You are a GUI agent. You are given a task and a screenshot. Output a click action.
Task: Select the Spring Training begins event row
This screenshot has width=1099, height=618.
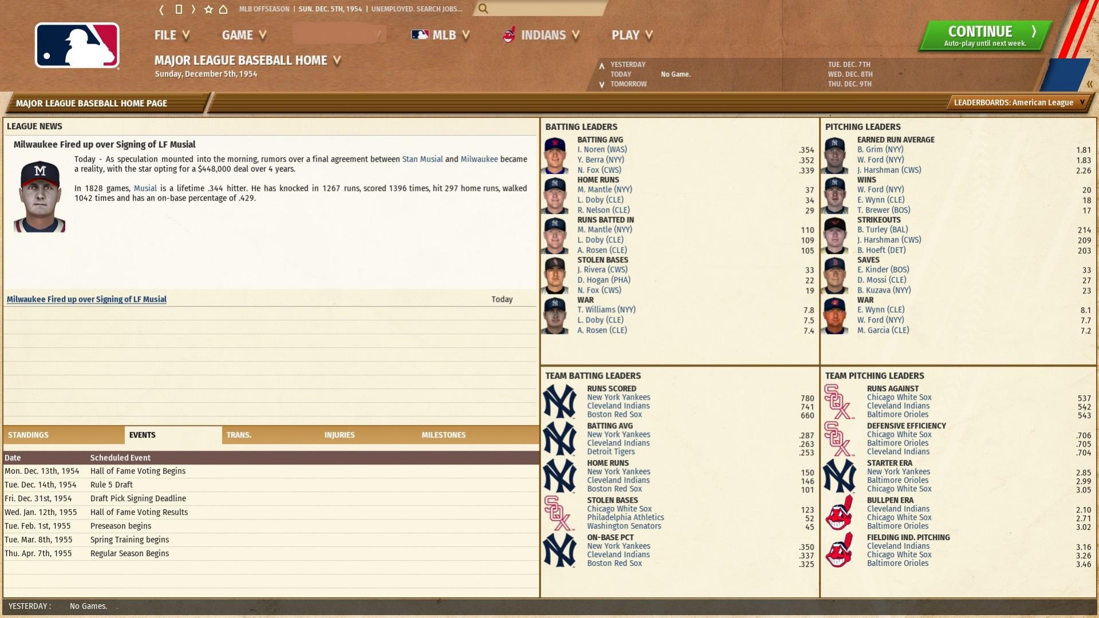click(271, 540)
